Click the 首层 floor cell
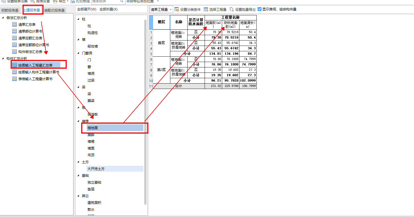This screenshot has height=217, width=414. (162, 43)
